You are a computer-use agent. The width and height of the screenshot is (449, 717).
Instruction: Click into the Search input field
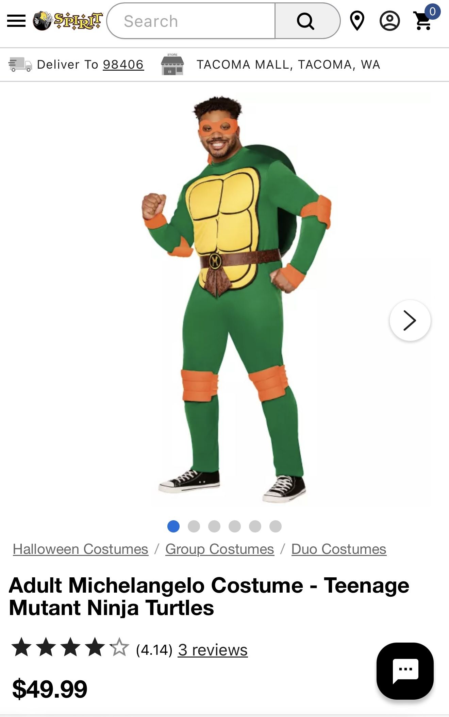[191, 21]
